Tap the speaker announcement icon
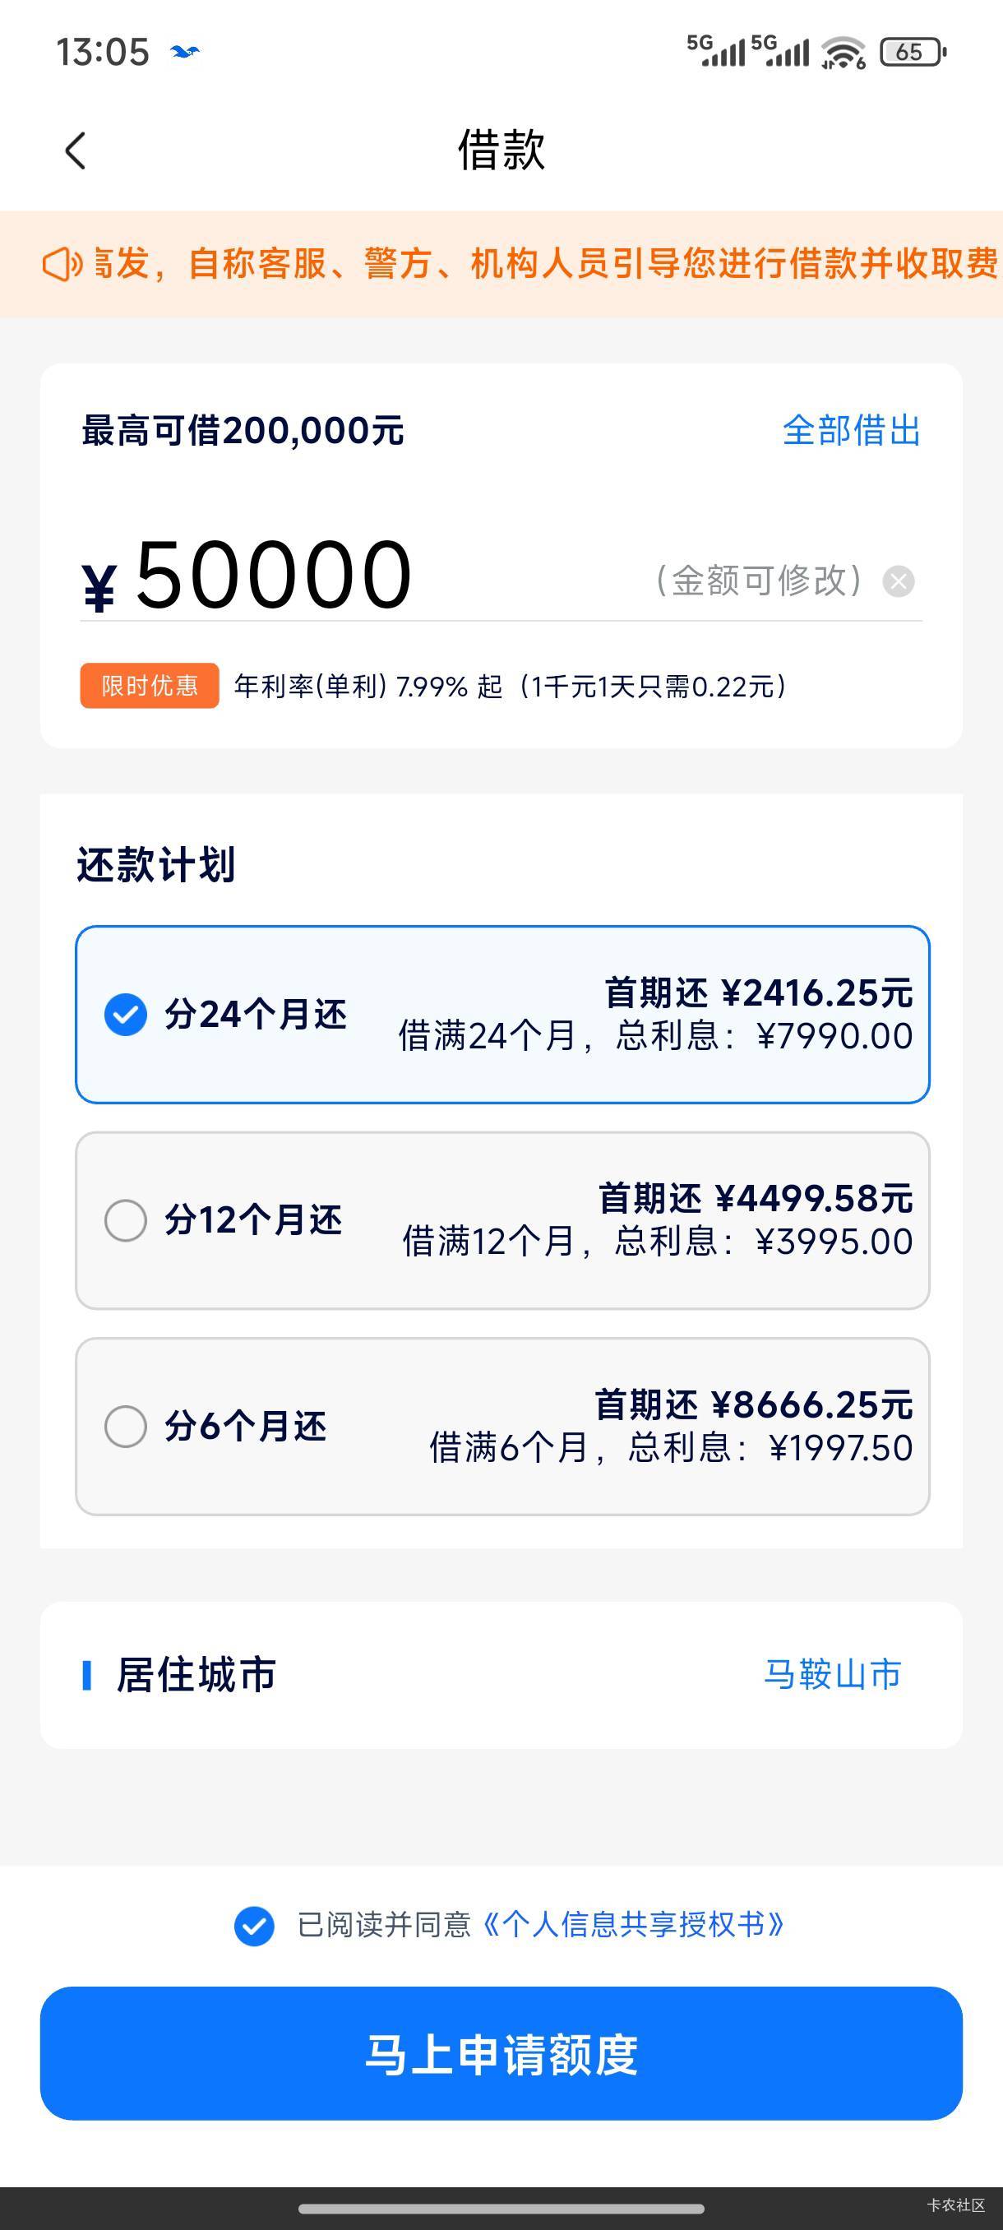1003x2230 pixels. (62, 264)
